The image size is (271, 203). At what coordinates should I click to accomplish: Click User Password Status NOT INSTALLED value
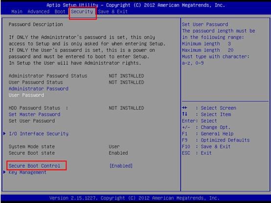(x=126, y=82)
